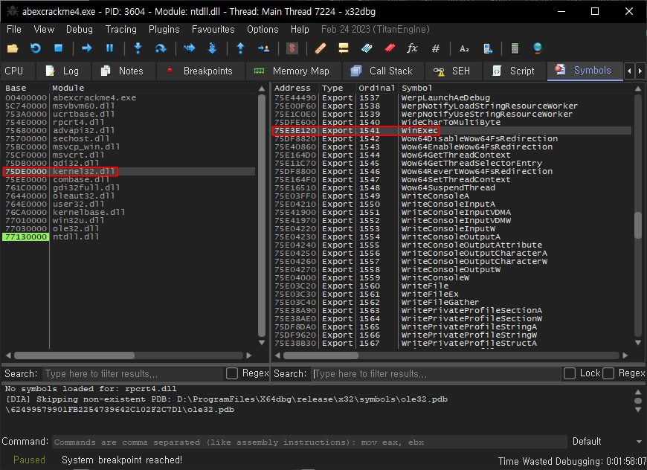Screen dimensions: 647x470
Task: Open the Default command type dropdown
Action: [607, 442]
